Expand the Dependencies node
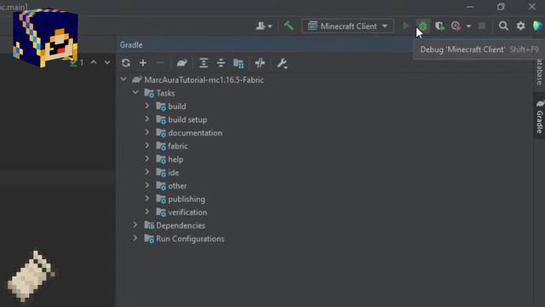 [135, 225]
